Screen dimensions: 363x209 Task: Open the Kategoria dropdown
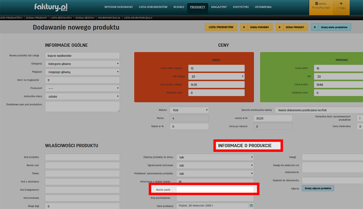click(82, 64)
